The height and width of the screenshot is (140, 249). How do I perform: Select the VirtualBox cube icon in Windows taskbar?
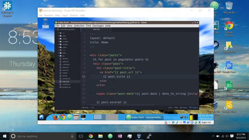click(x=139, y=136)
